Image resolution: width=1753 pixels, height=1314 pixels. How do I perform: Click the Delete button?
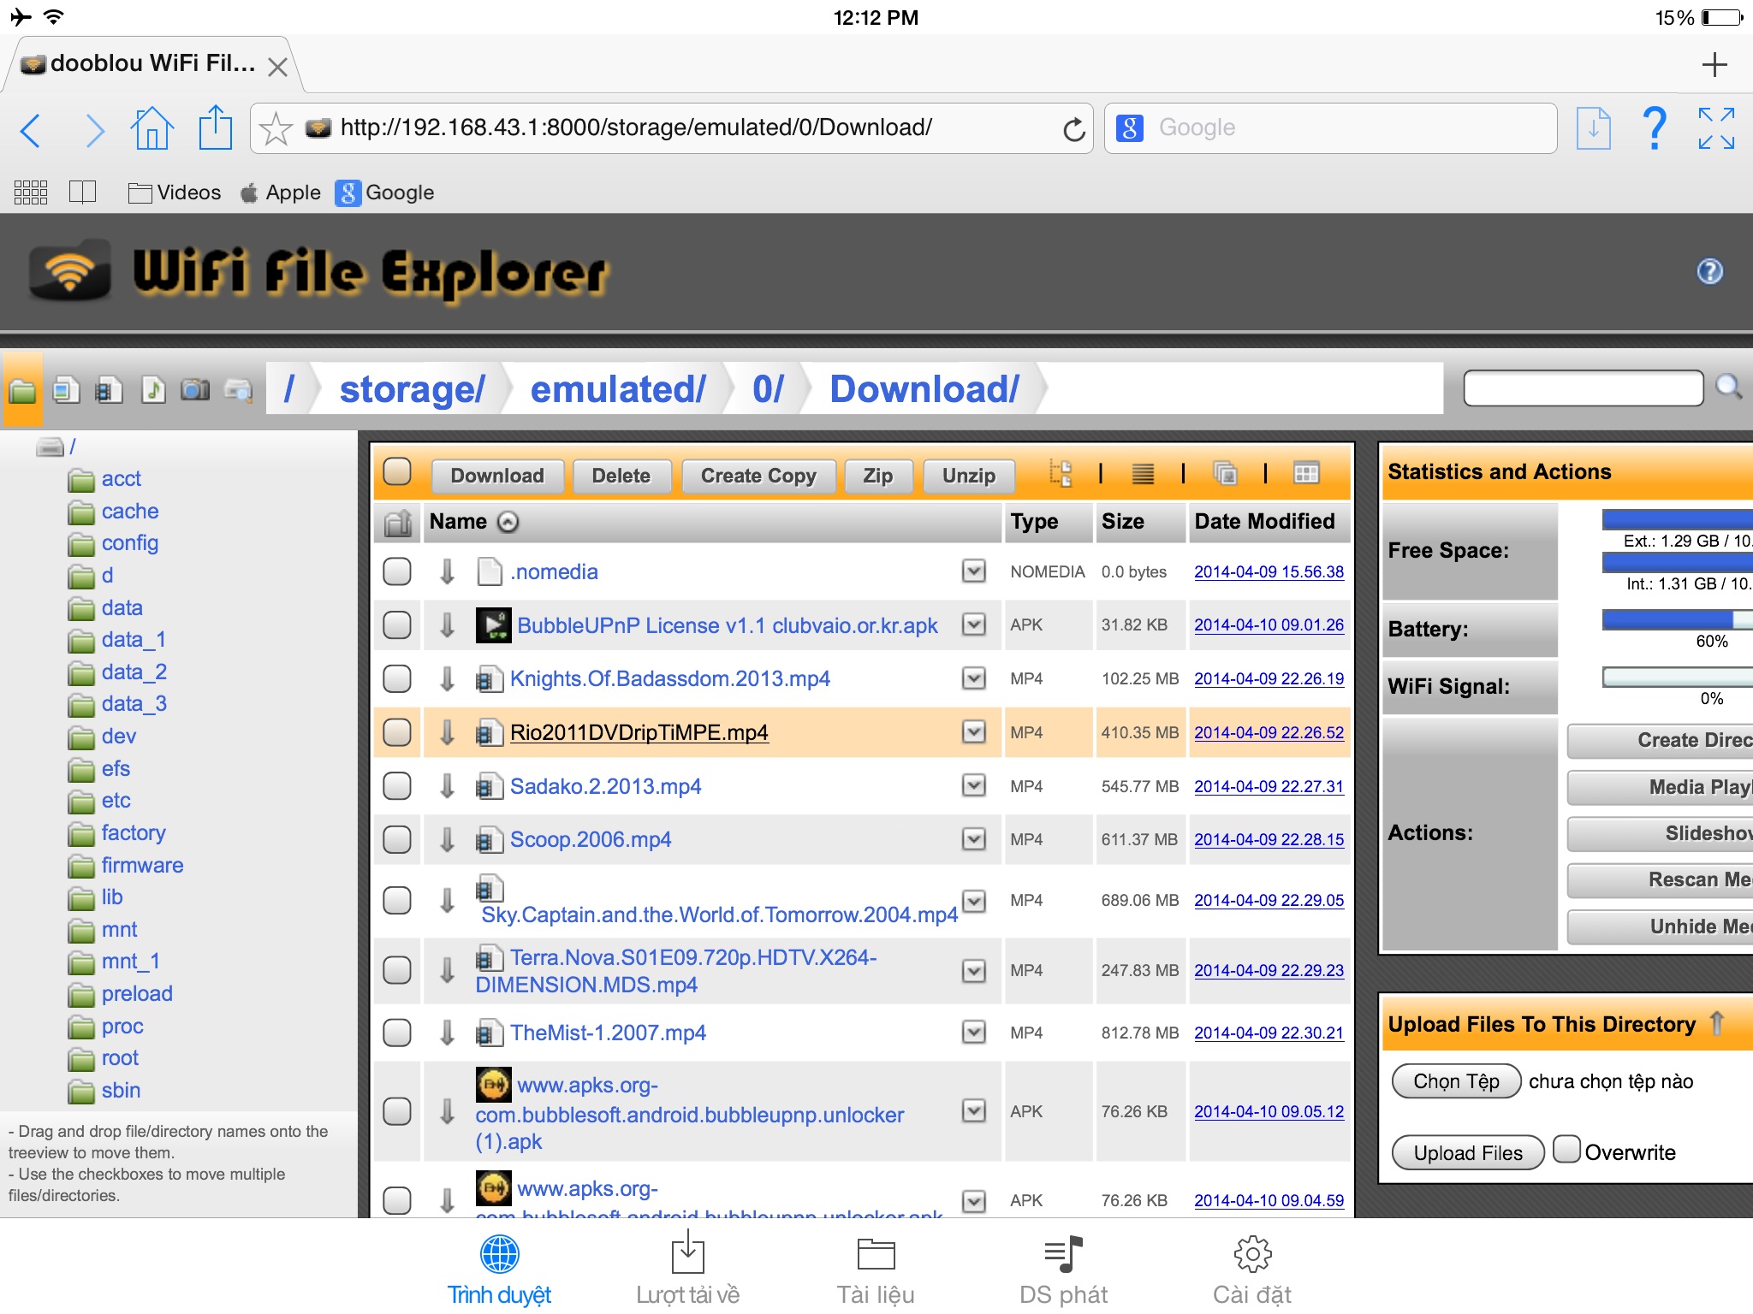pos(621,476)
